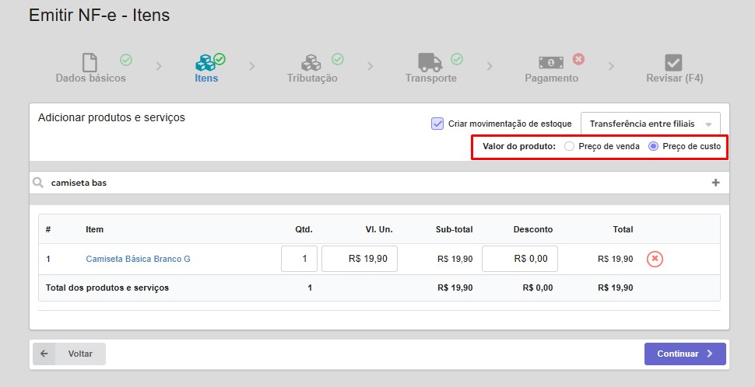Open Camiseta Básica Branco G link
Image resolution: width=755 pixels, height=387 pixels.
pyautogui.click(x=138, y=259)
